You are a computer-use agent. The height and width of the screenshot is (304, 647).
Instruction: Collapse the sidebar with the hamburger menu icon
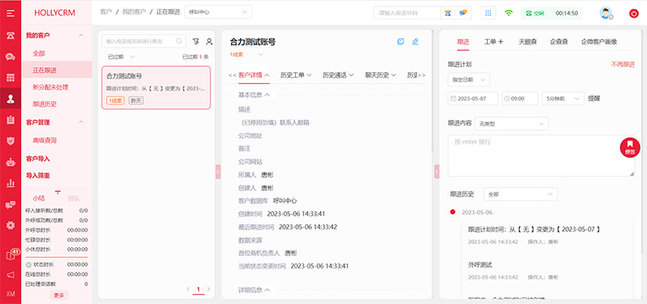click(11, 13)
